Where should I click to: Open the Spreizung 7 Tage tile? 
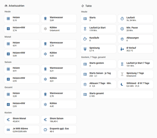coord(135,74)
